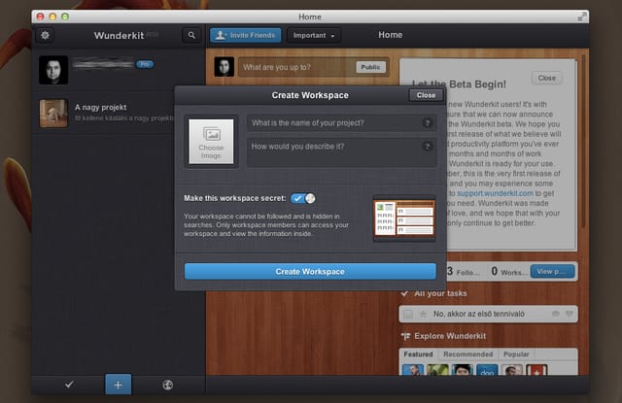The width and height of the screenshot is (622, 403).
Task: Click the Pro badge beside the user name
Action: coord(145,64)
